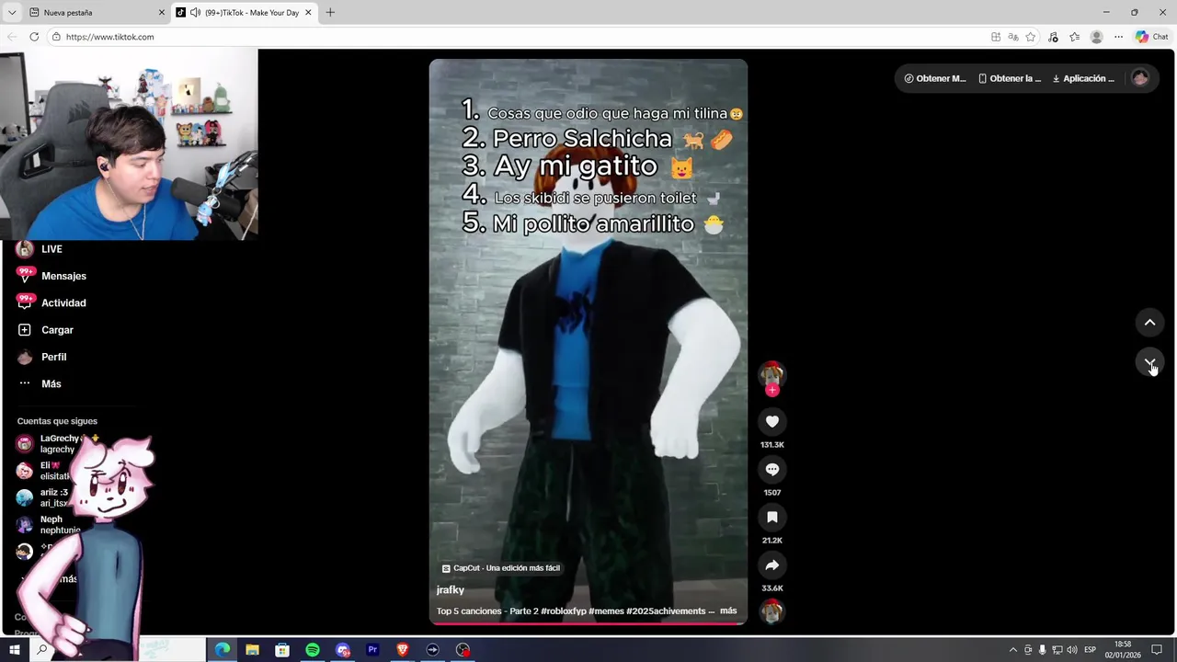Open the split screen / apps icon in address bar

(x=996, y=37)
